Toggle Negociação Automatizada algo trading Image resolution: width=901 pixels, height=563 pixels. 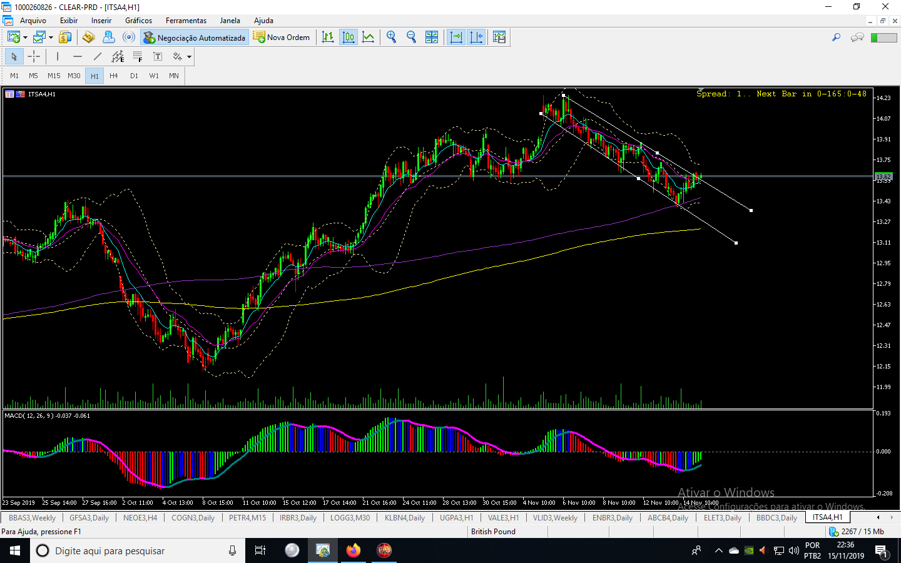pos(195,38)
